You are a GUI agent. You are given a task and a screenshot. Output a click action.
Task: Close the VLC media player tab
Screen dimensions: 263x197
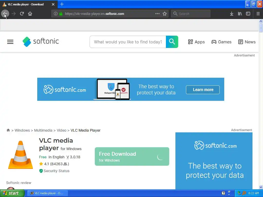pos(53,4)
